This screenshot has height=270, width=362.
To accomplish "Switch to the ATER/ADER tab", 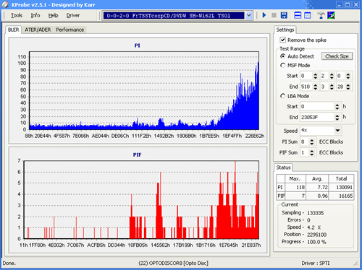I will click(38, 30).
